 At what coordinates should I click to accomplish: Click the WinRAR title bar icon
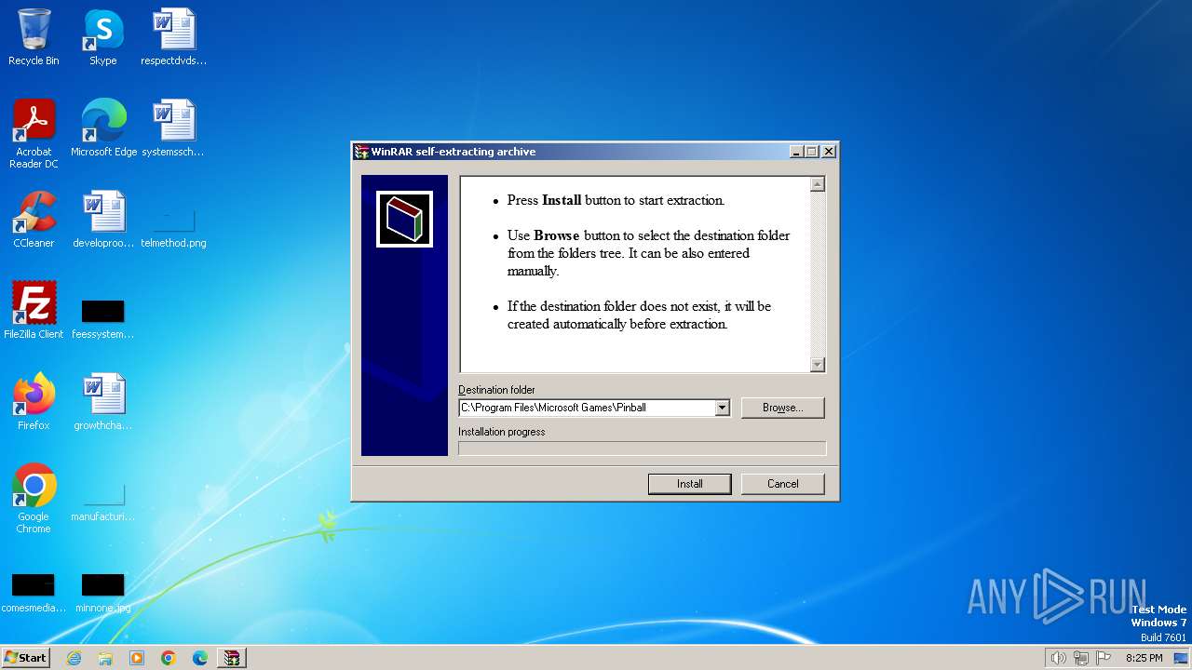pyautogui.click(x=361, y=152)
